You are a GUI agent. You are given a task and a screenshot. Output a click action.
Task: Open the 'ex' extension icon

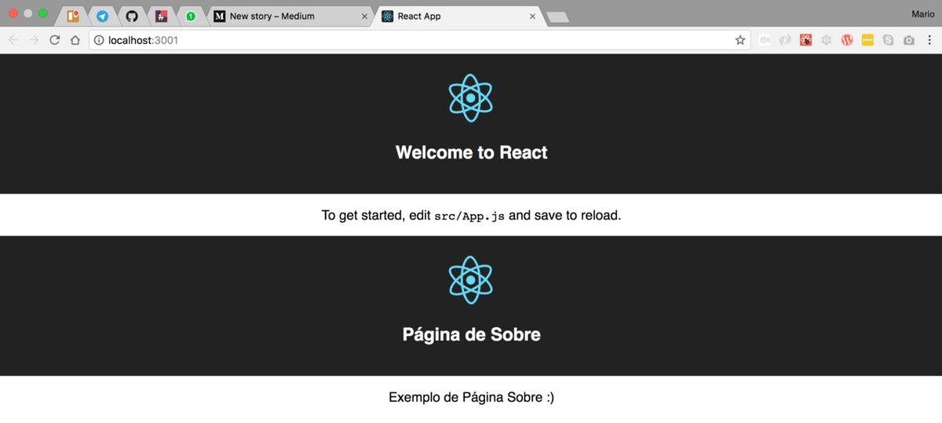tap(765, 40)
